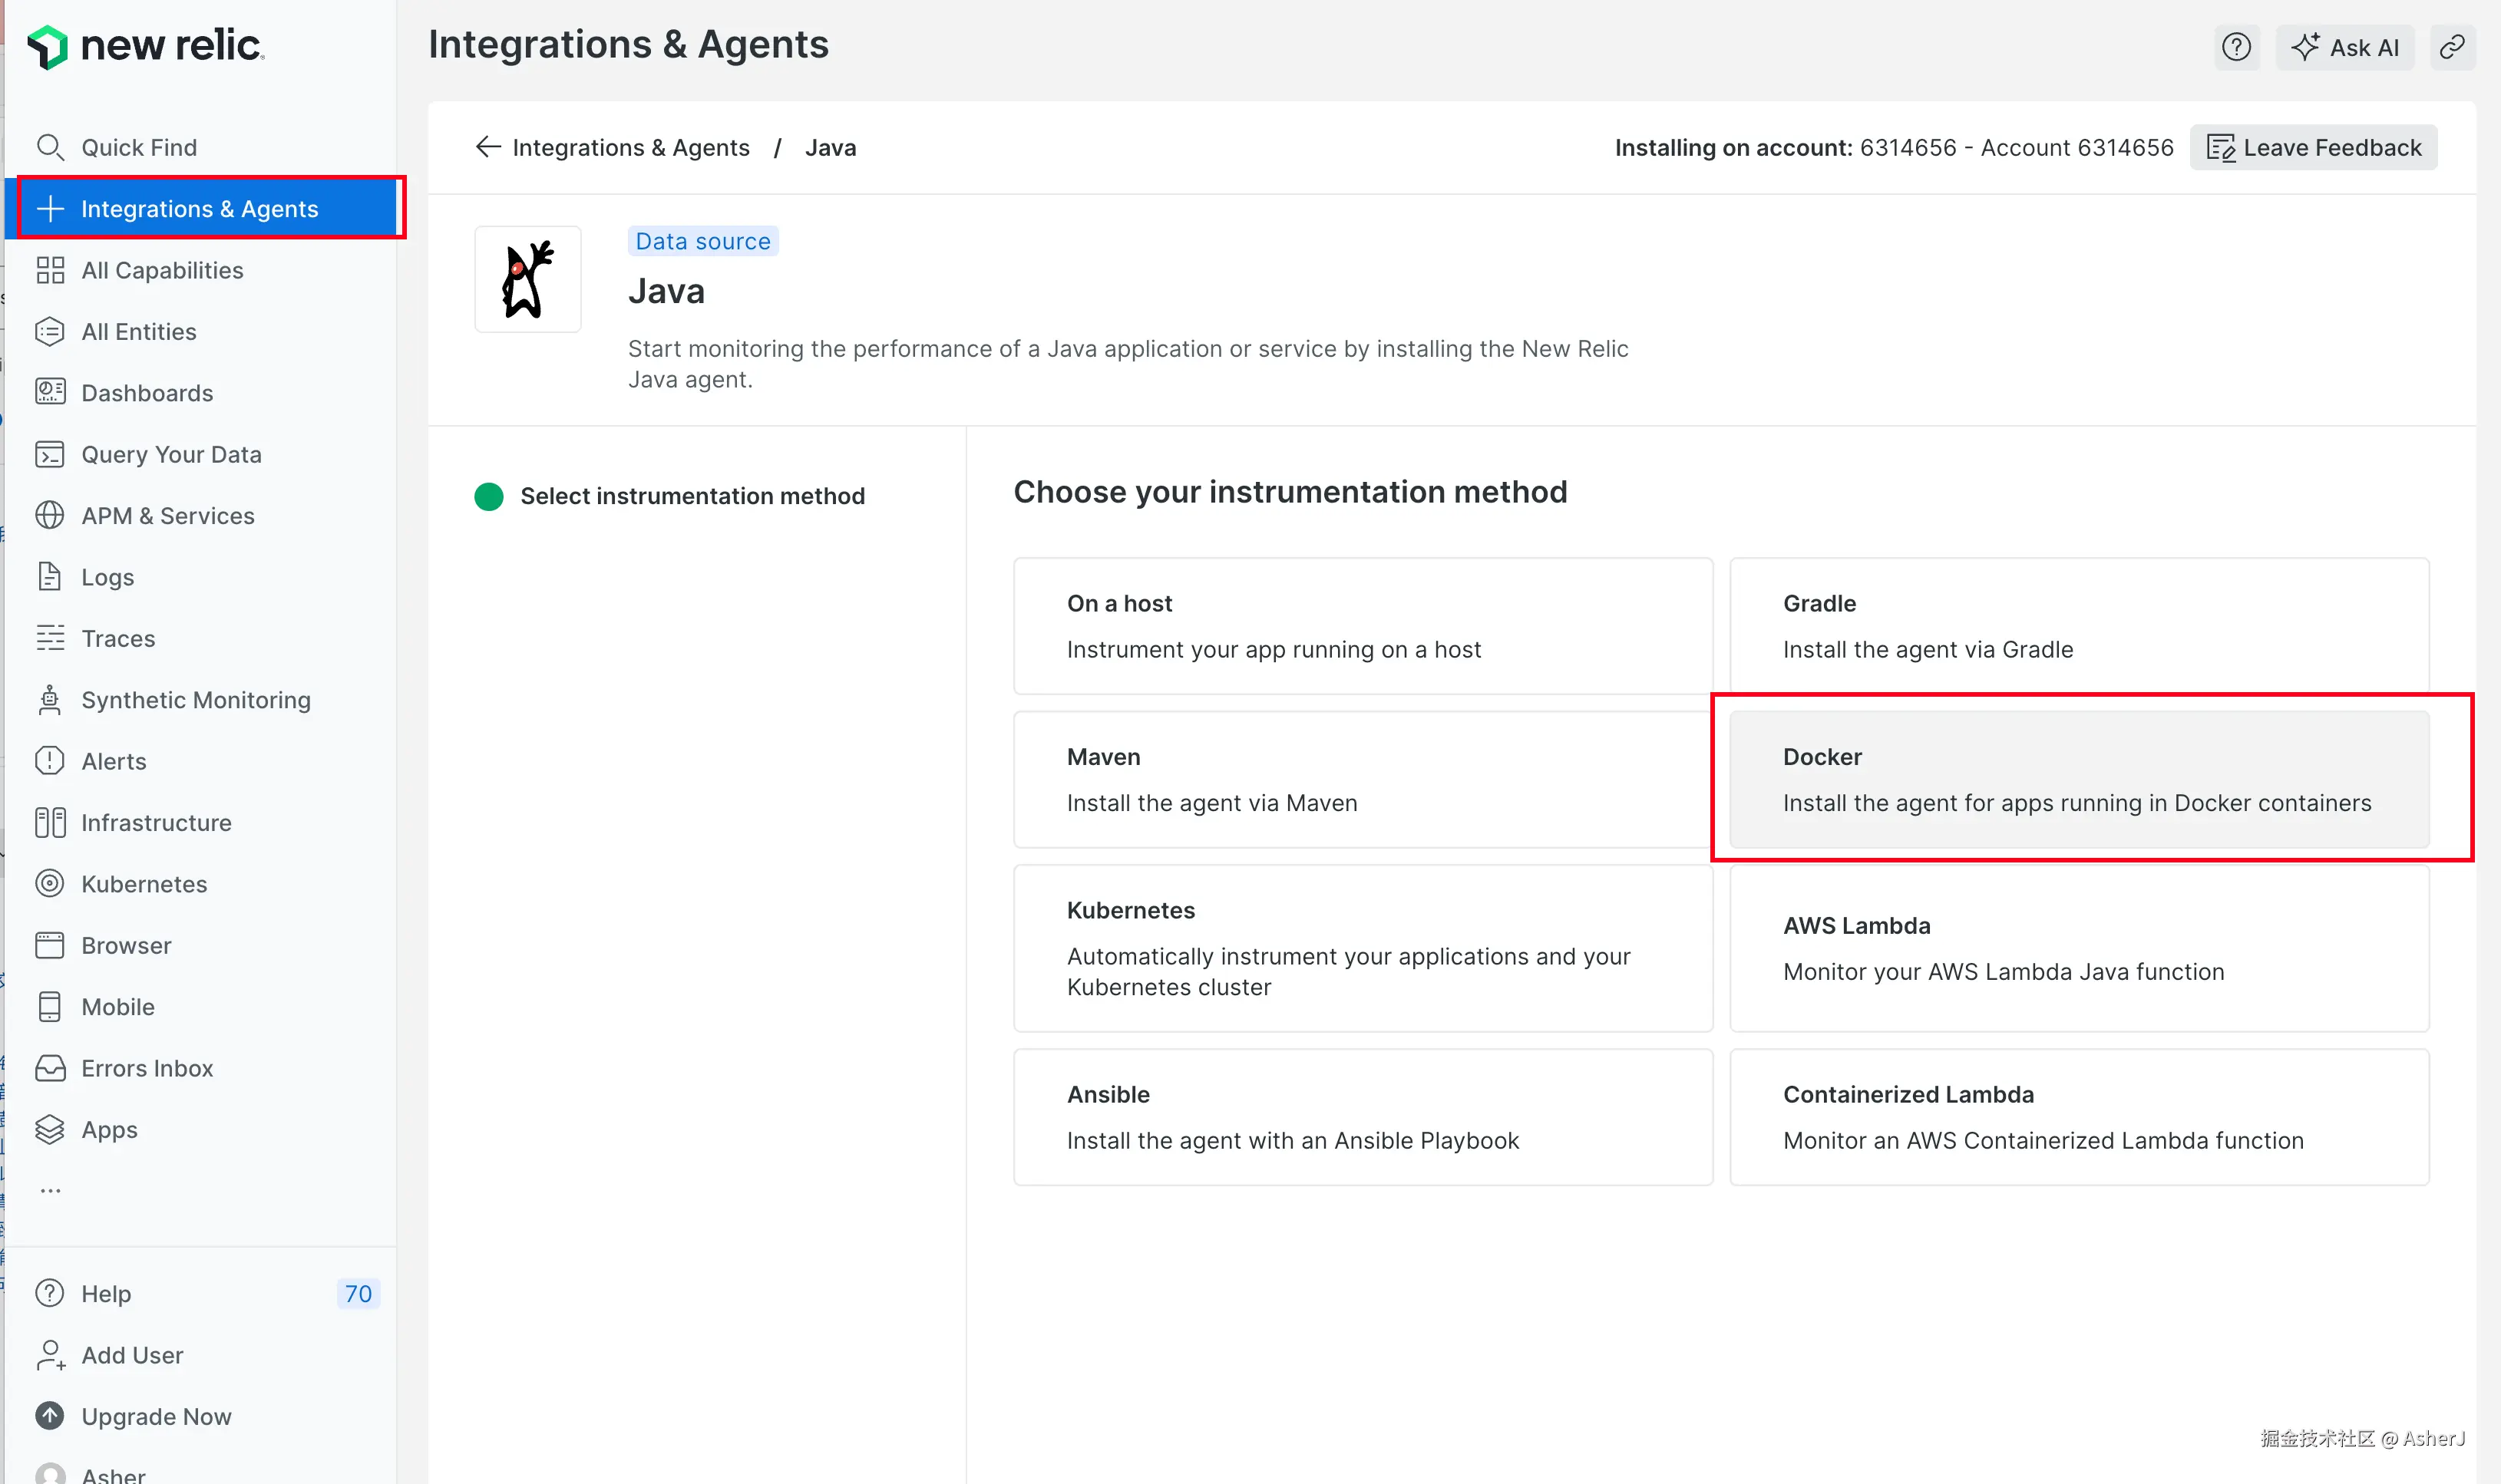Screen dimensions: 2501x1484
Task: Click the Upgrade Now link
Action: pyautogui.click(x=155, y=1416)
